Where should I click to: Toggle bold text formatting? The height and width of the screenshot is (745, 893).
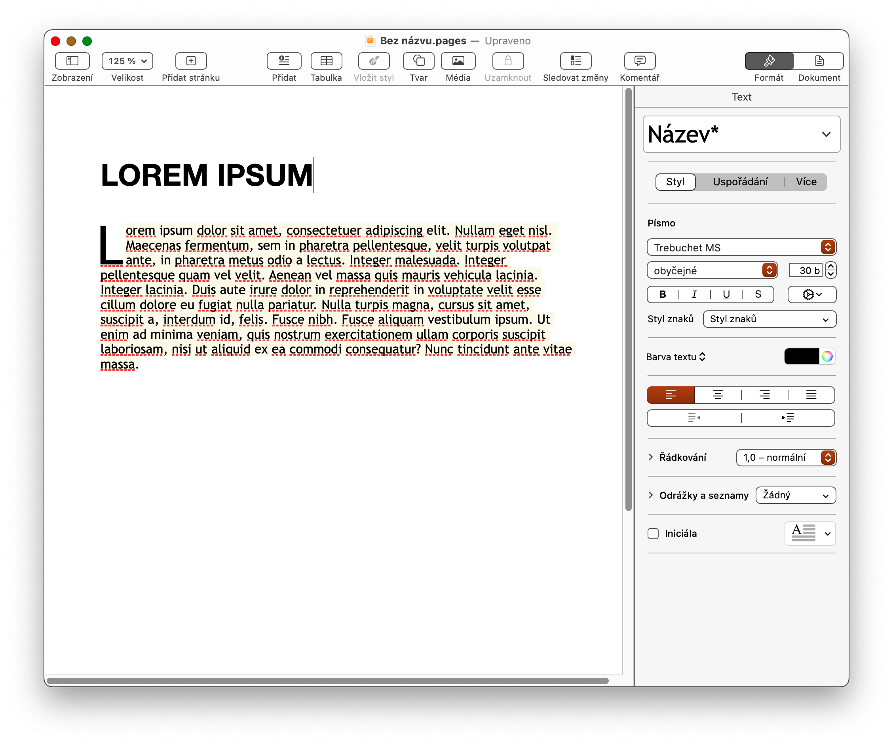pos(663,294)
